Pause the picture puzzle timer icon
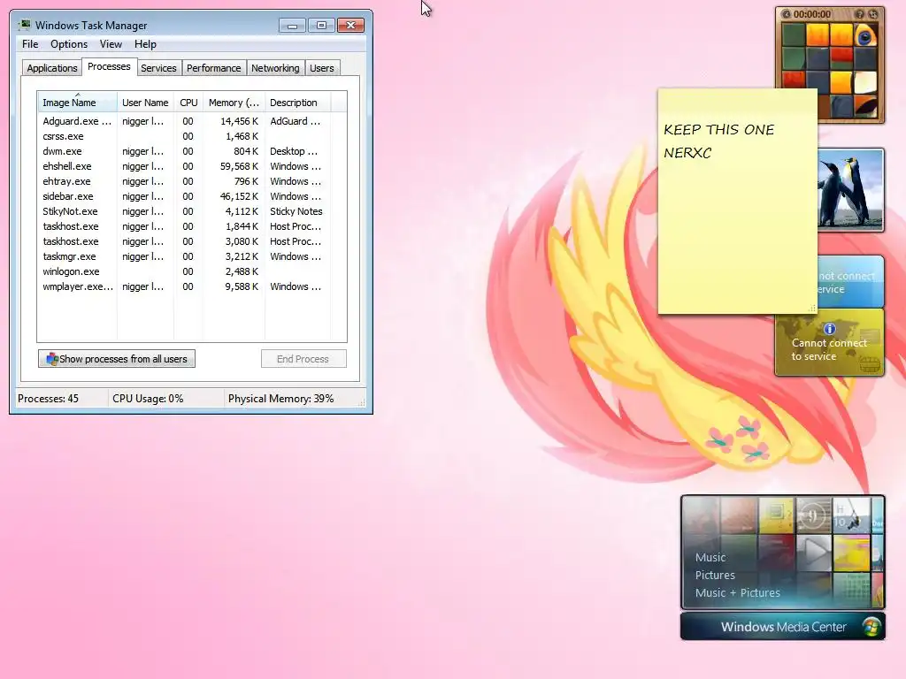The height and width of the screenshot is (679, 906). click(786, 14)
